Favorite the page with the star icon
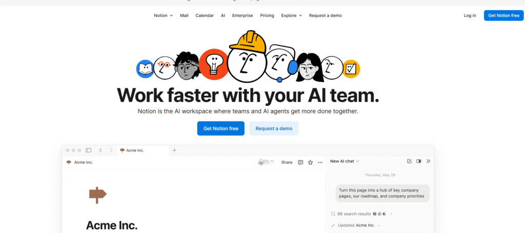Screen dimensions: 525x233 click(x=310, y=162)
